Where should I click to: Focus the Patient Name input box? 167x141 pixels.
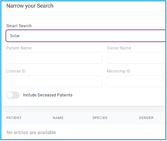[54, 58]
